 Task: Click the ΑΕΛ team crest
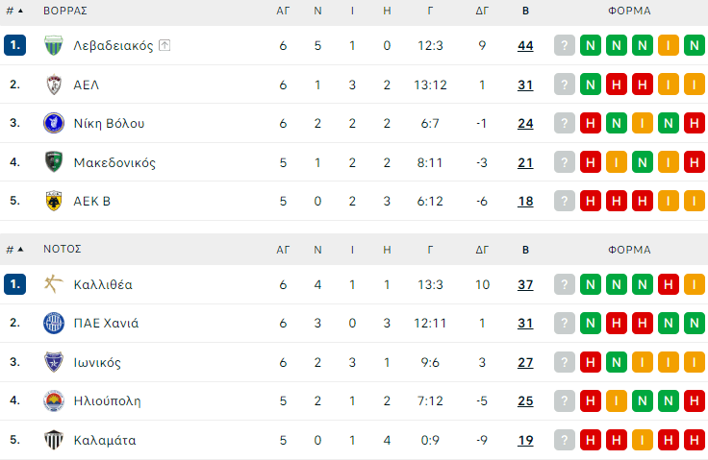(54, 85)
